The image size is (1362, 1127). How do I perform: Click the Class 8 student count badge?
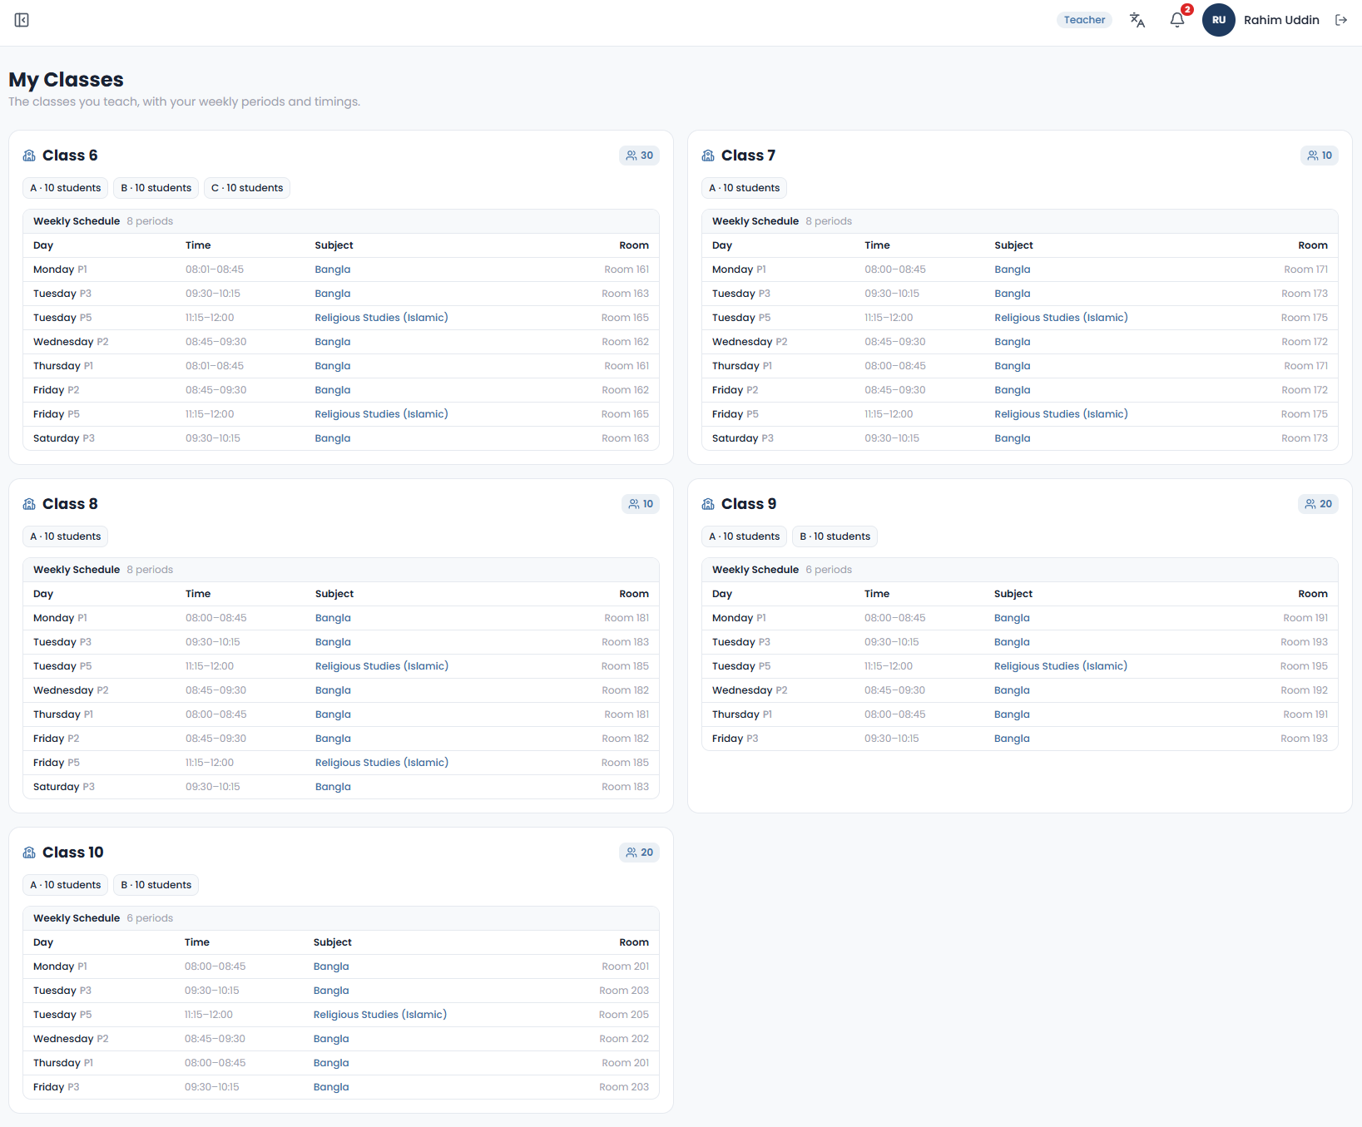coord(641,504)
